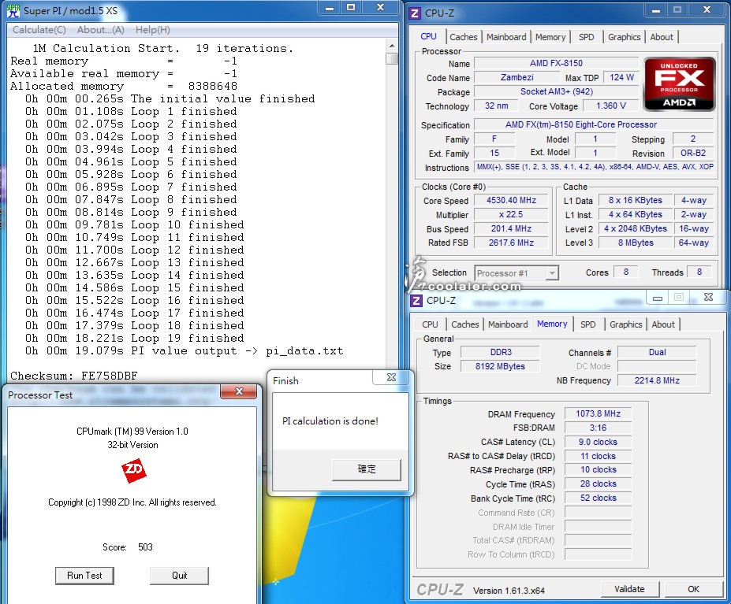
Task: Open SPD tab in the CPU-Z processor window
Action: (587, 37)
